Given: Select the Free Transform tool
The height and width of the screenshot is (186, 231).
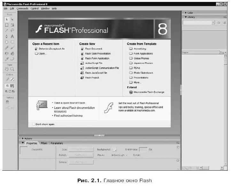Looking at the screenshot, I should coord(7,25).
